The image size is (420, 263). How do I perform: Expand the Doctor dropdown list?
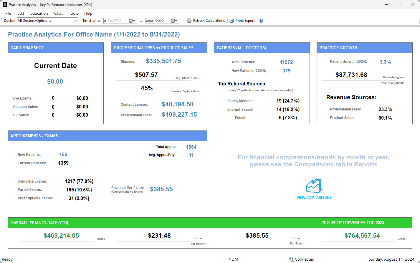click(76, 21)
